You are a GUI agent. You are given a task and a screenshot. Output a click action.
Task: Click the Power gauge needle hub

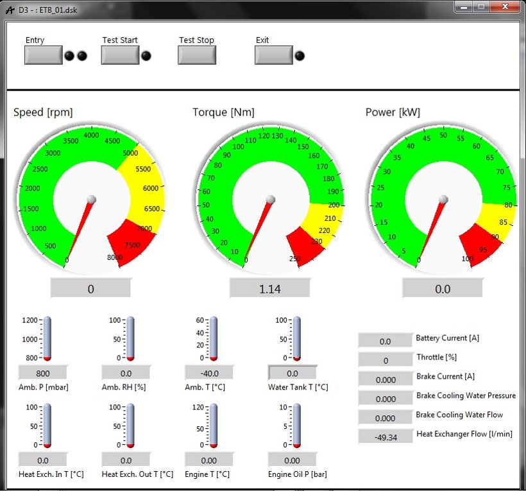point(443,200)
